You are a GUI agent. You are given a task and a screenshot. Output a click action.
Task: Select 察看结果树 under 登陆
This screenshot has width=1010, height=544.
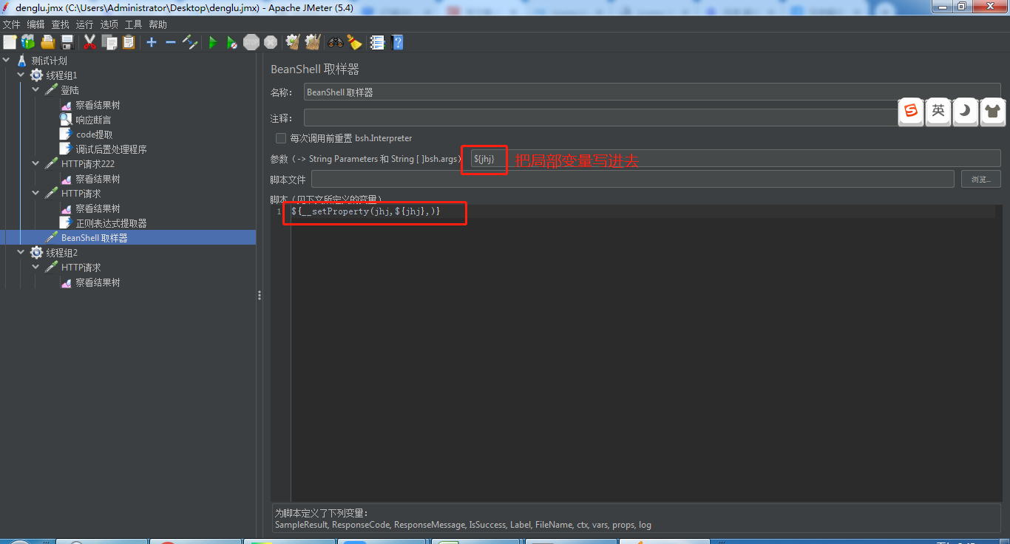click(98, 105)
